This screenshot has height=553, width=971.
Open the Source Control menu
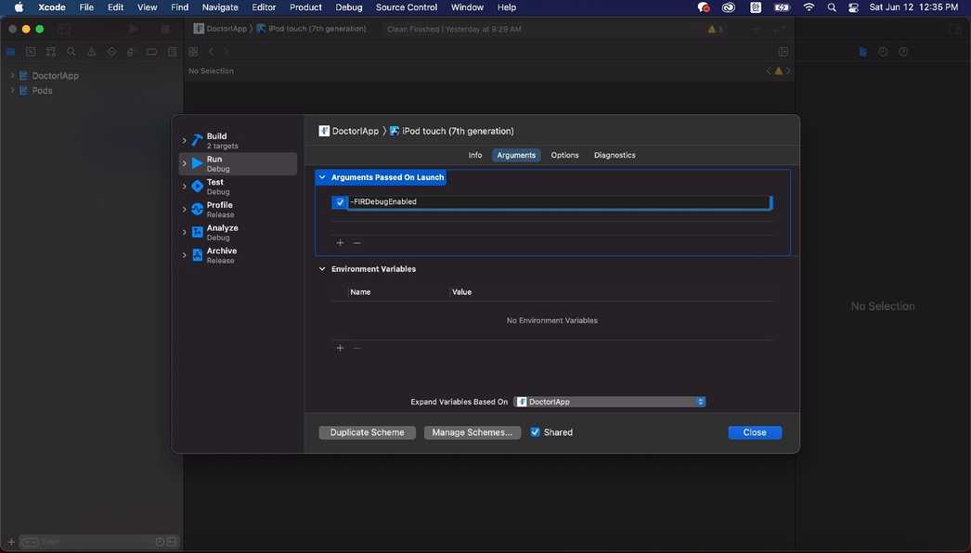pyautogui.click(x=407, y=7)
